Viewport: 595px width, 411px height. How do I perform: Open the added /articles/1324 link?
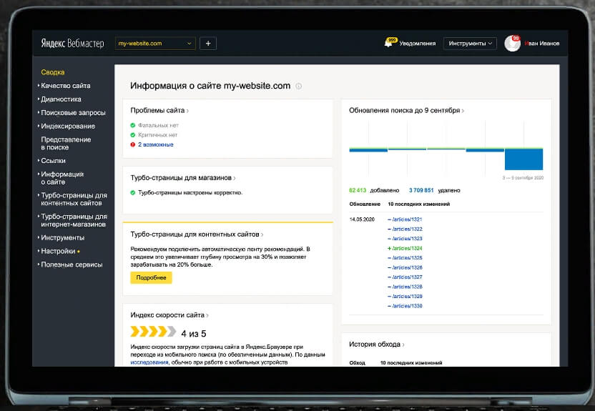[x=407, y=248]
